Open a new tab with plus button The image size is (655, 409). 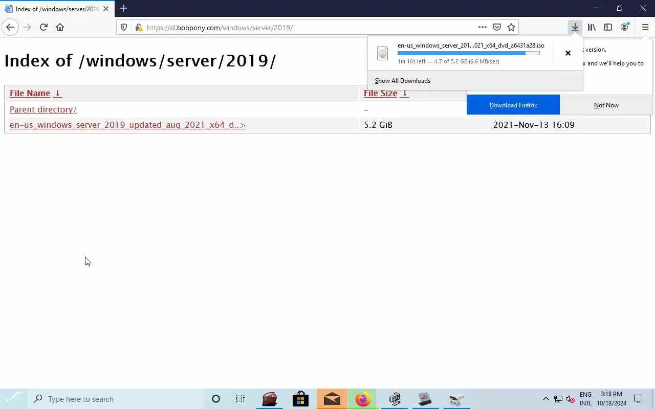pyautogui.click(x=123, y=8)
